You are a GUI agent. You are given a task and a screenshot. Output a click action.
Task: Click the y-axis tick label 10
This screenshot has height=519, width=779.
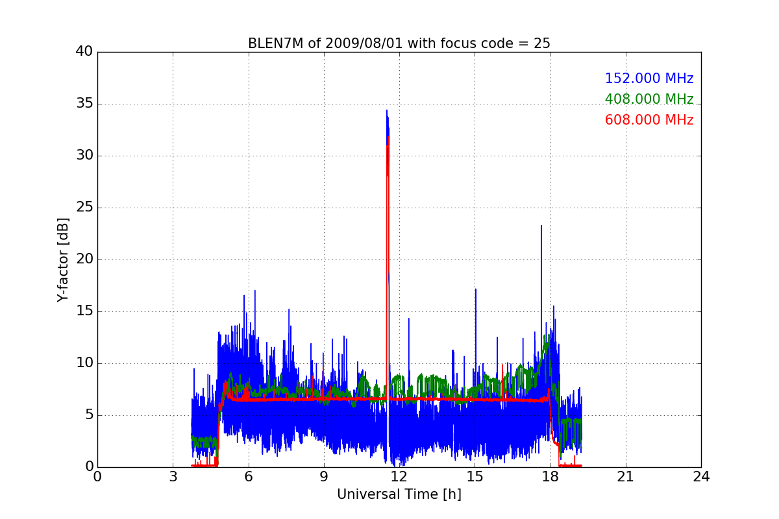[84, 363]
